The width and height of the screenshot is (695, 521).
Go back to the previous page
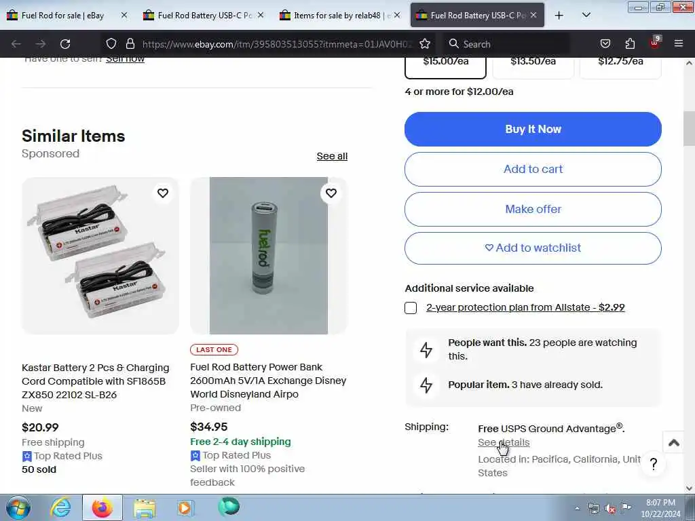point(16,44)
